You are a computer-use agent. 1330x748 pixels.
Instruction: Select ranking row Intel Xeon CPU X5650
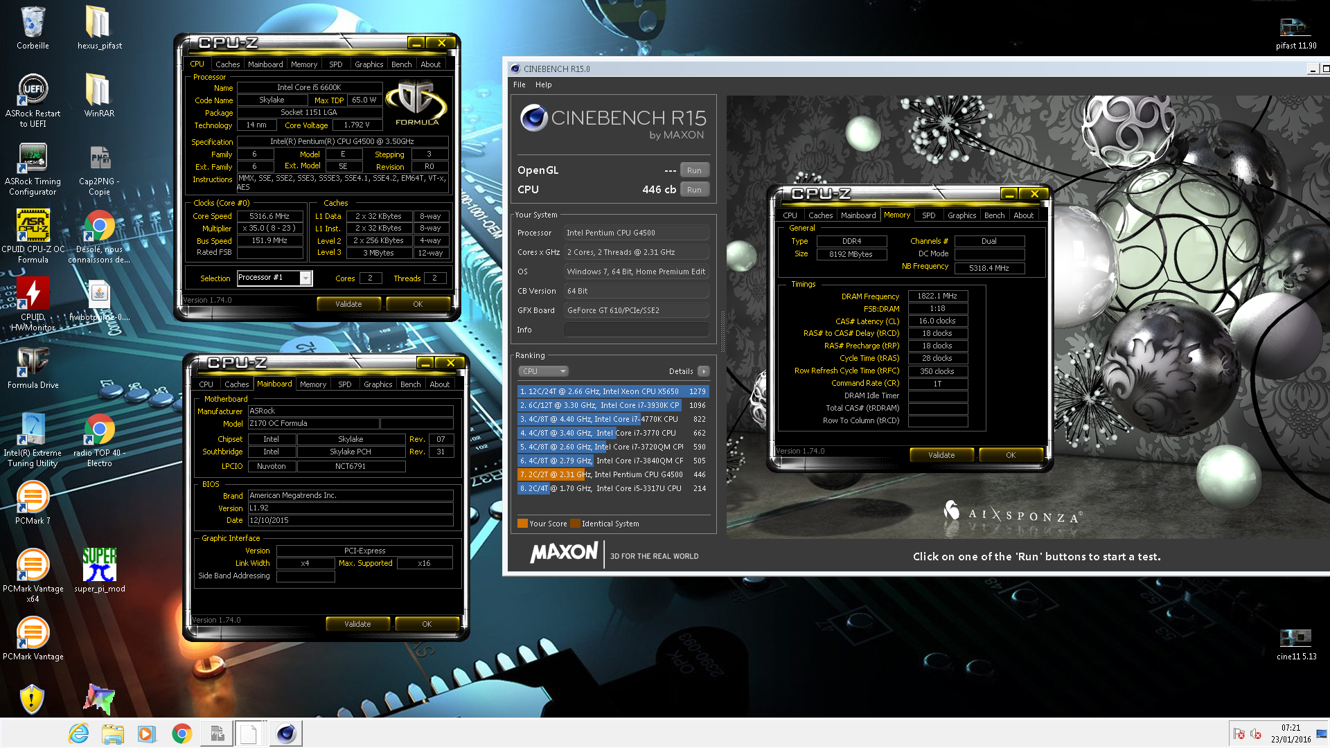point(612,391)
